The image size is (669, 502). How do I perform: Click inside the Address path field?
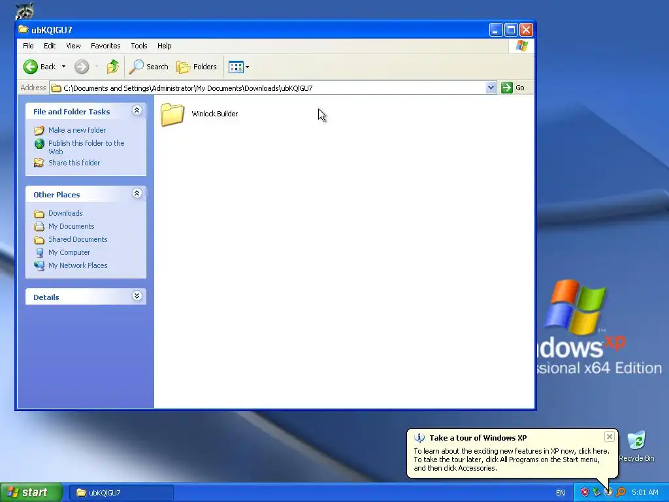point(273,88)
